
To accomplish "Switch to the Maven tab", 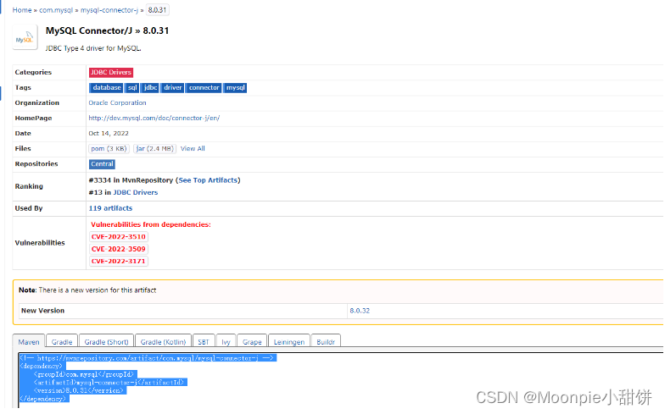I will 29,342.
